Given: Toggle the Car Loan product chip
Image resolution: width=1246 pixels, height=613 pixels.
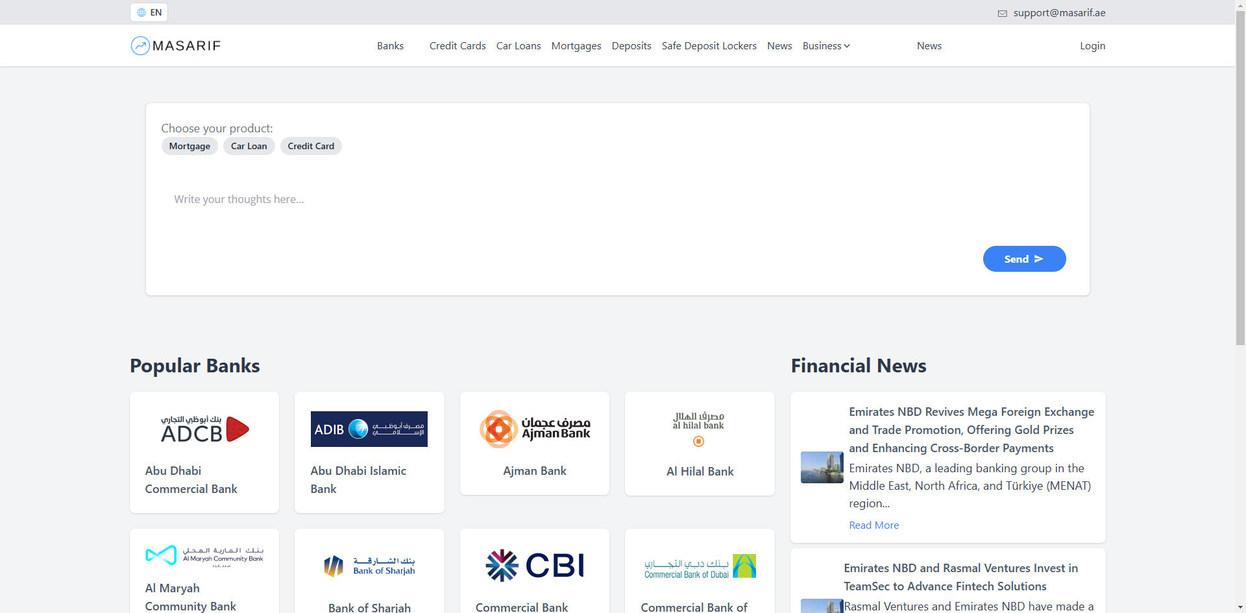Looking at the screenshot, I should click(249, 146).
